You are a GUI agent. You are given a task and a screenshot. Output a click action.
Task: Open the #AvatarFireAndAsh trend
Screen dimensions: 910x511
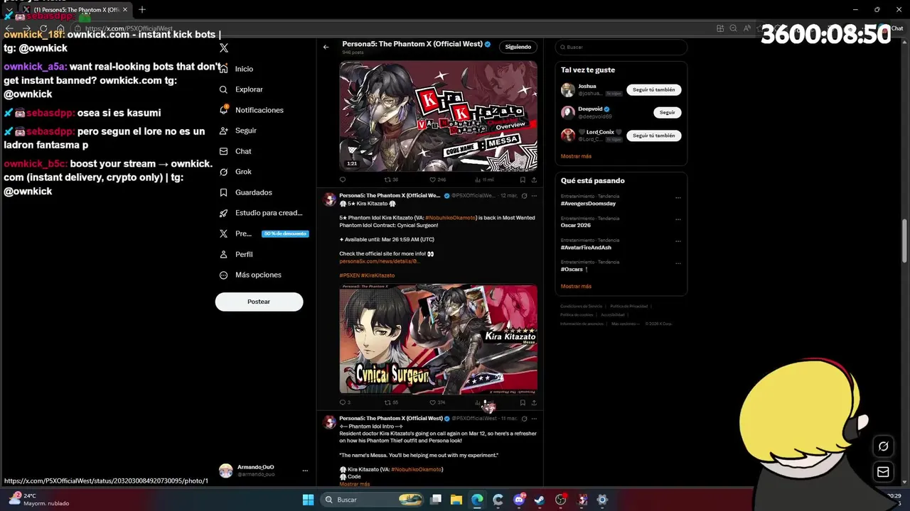[x=586, y=248]
